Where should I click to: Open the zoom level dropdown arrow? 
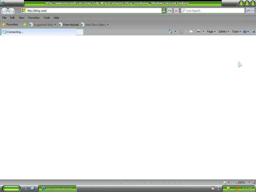(x=249, y=182)
